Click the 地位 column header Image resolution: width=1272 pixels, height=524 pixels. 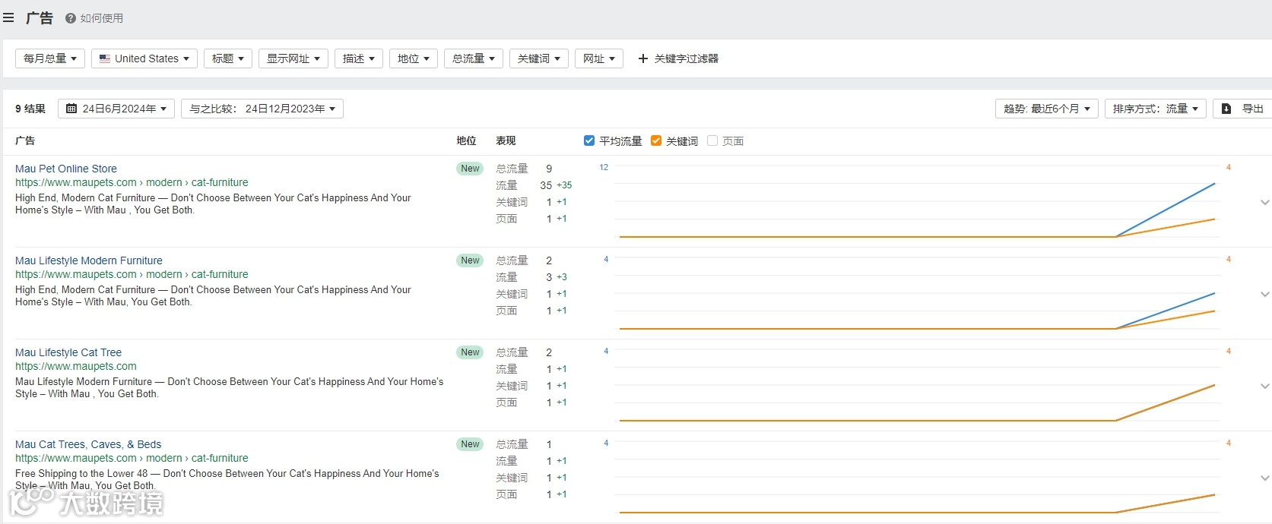[x=466, y=140]
